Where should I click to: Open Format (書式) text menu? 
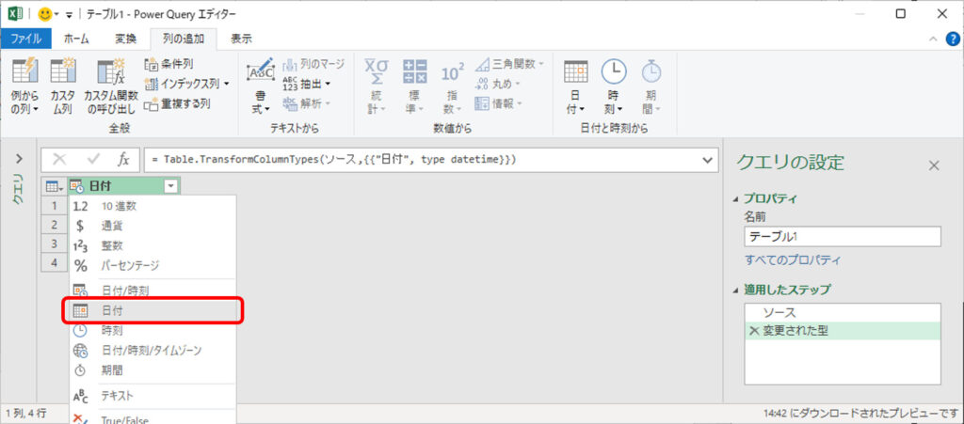[261, 86]
